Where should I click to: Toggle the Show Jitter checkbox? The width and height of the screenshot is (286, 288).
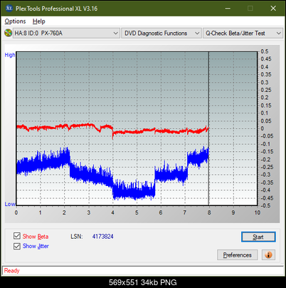pos(17,246)
